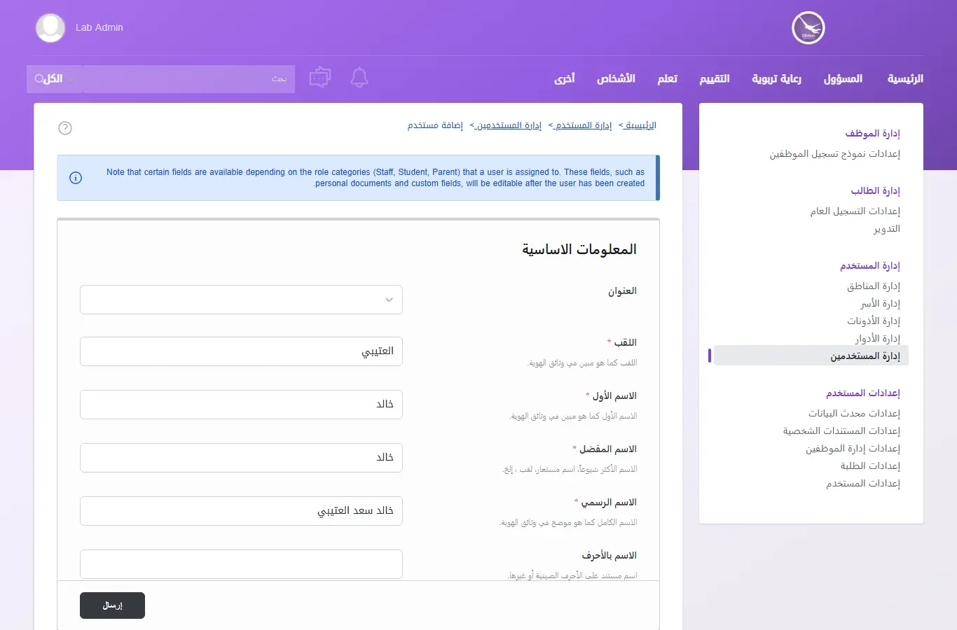This screenshot has height=630, width=957.
Task: Click the Lab Admin avatar
Action: click(50, 28)
